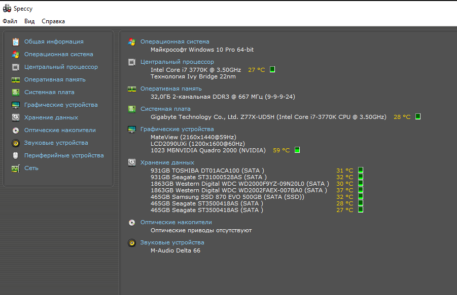Select Оперативная память in sidebar
This screenshot has width=457, height=295.
click(x=55, y=79)
